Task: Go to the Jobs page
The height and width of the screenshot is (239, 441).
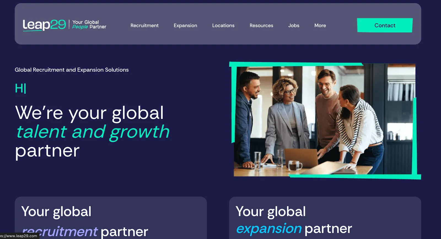Action: [294, 25]
